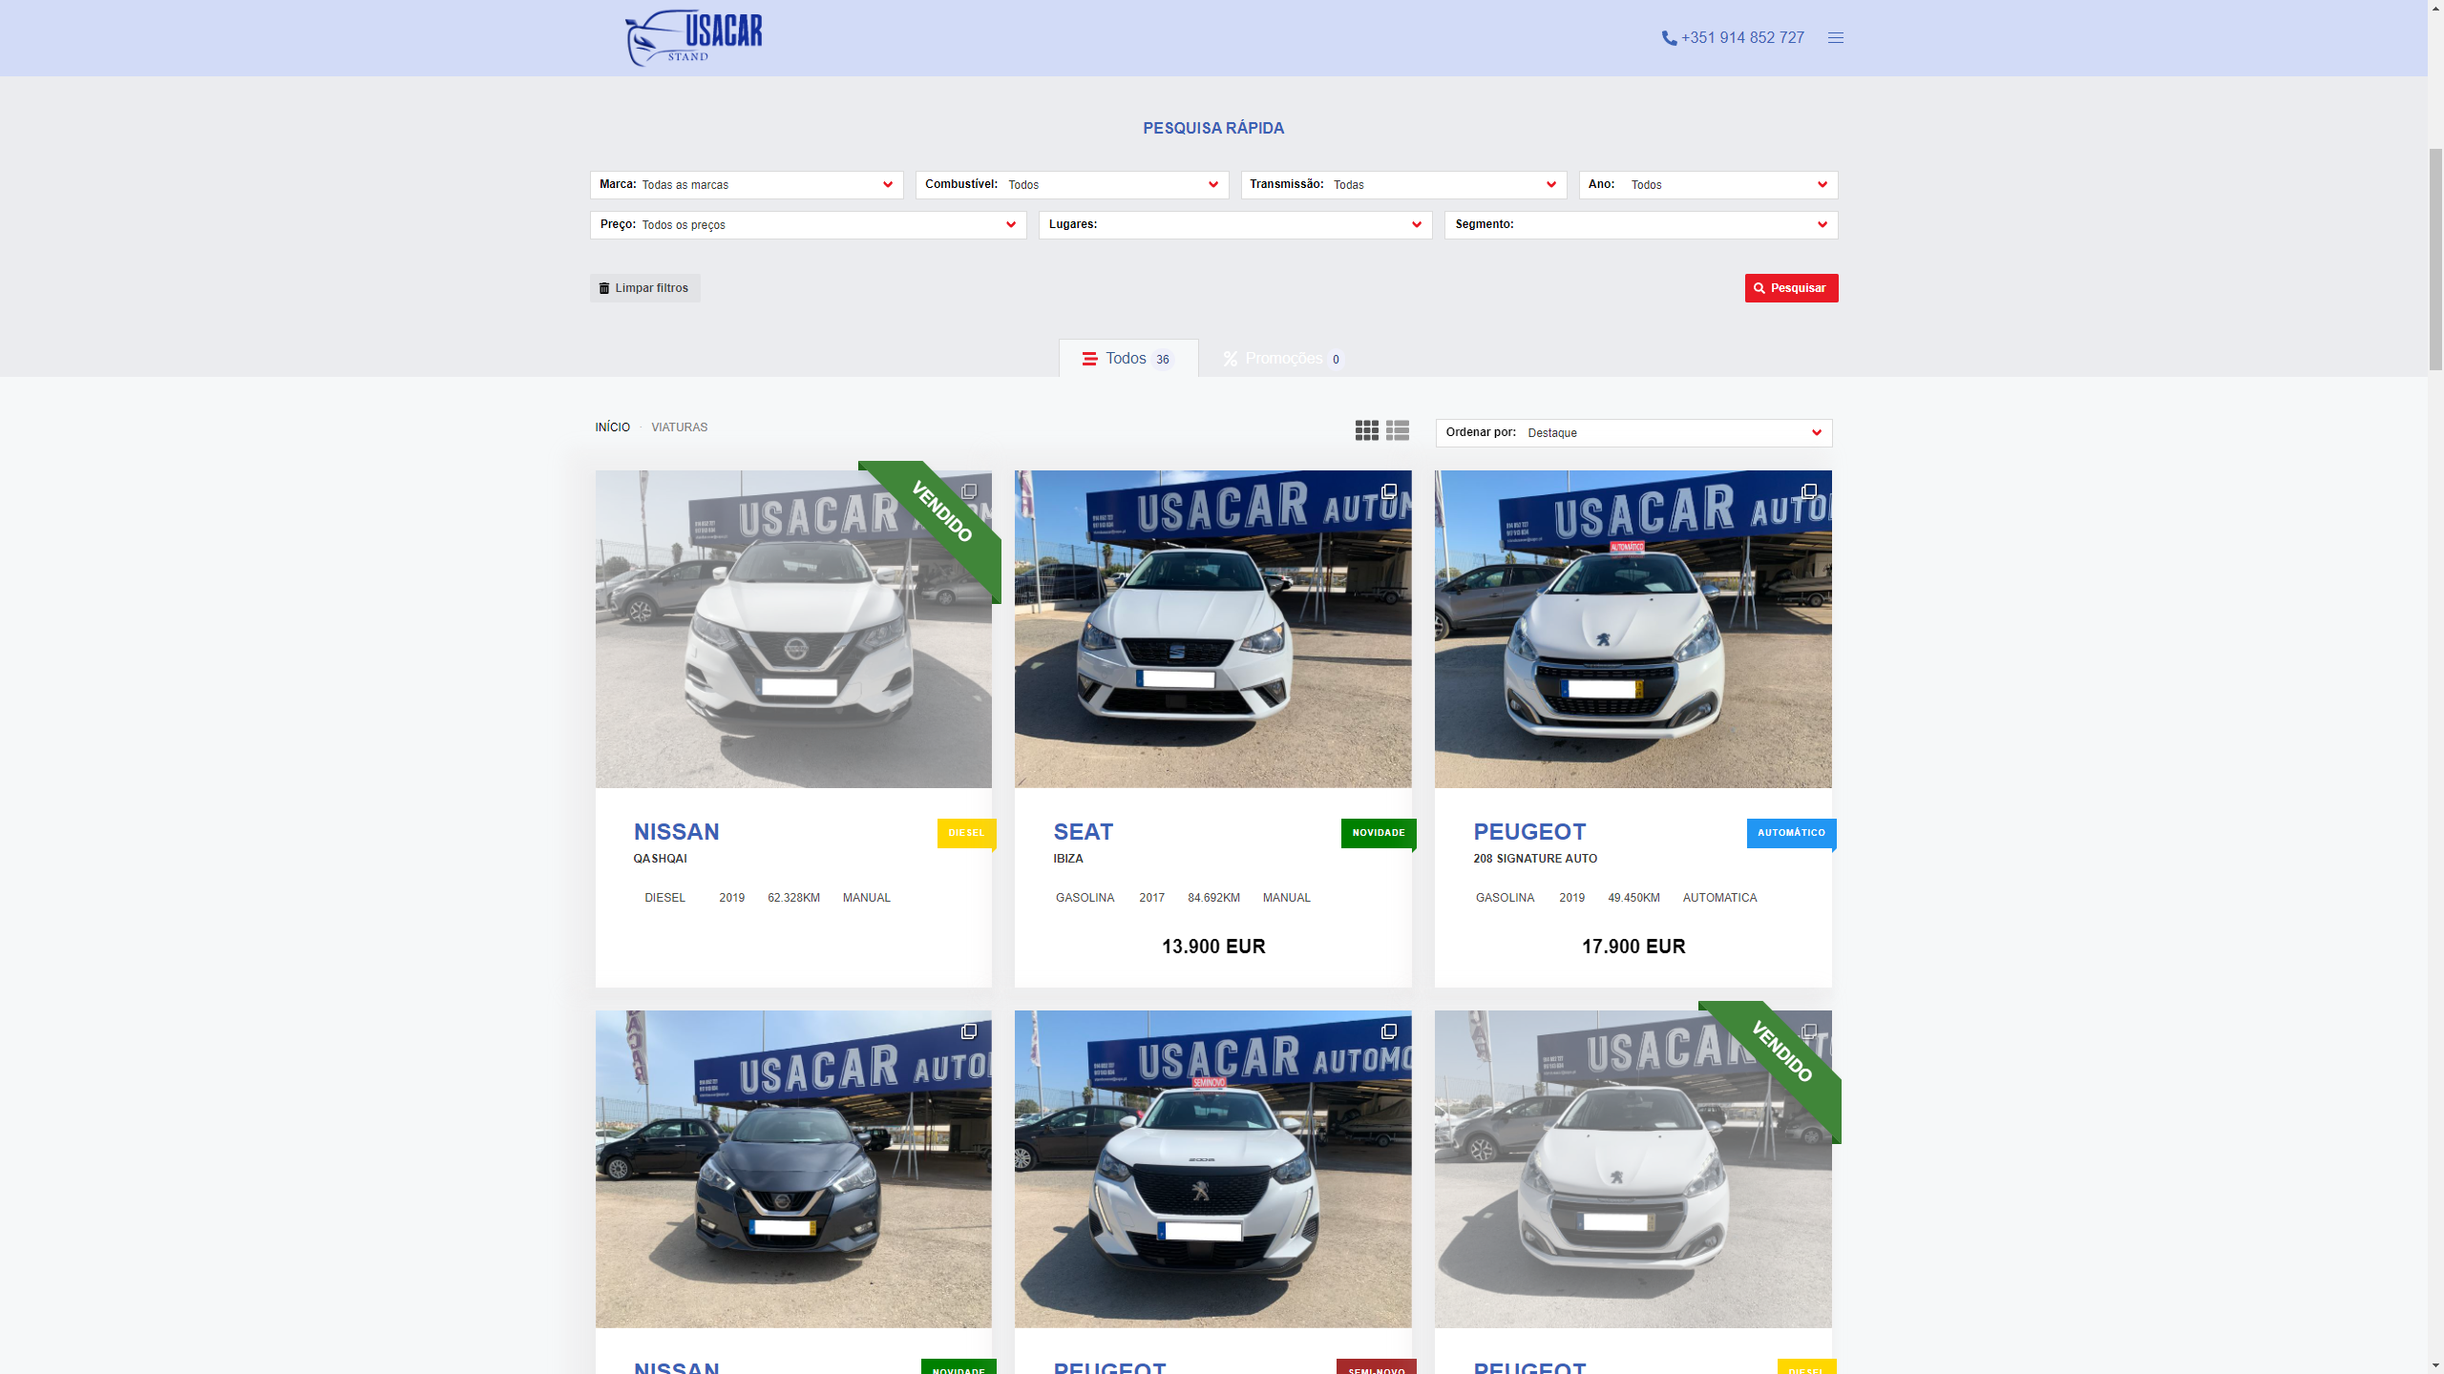Click the AUTOMÁTICO badge on Peugeot 208
Image resolution: width=2444 pixels, height=1374 pixels.
(x=1791, y=833)
